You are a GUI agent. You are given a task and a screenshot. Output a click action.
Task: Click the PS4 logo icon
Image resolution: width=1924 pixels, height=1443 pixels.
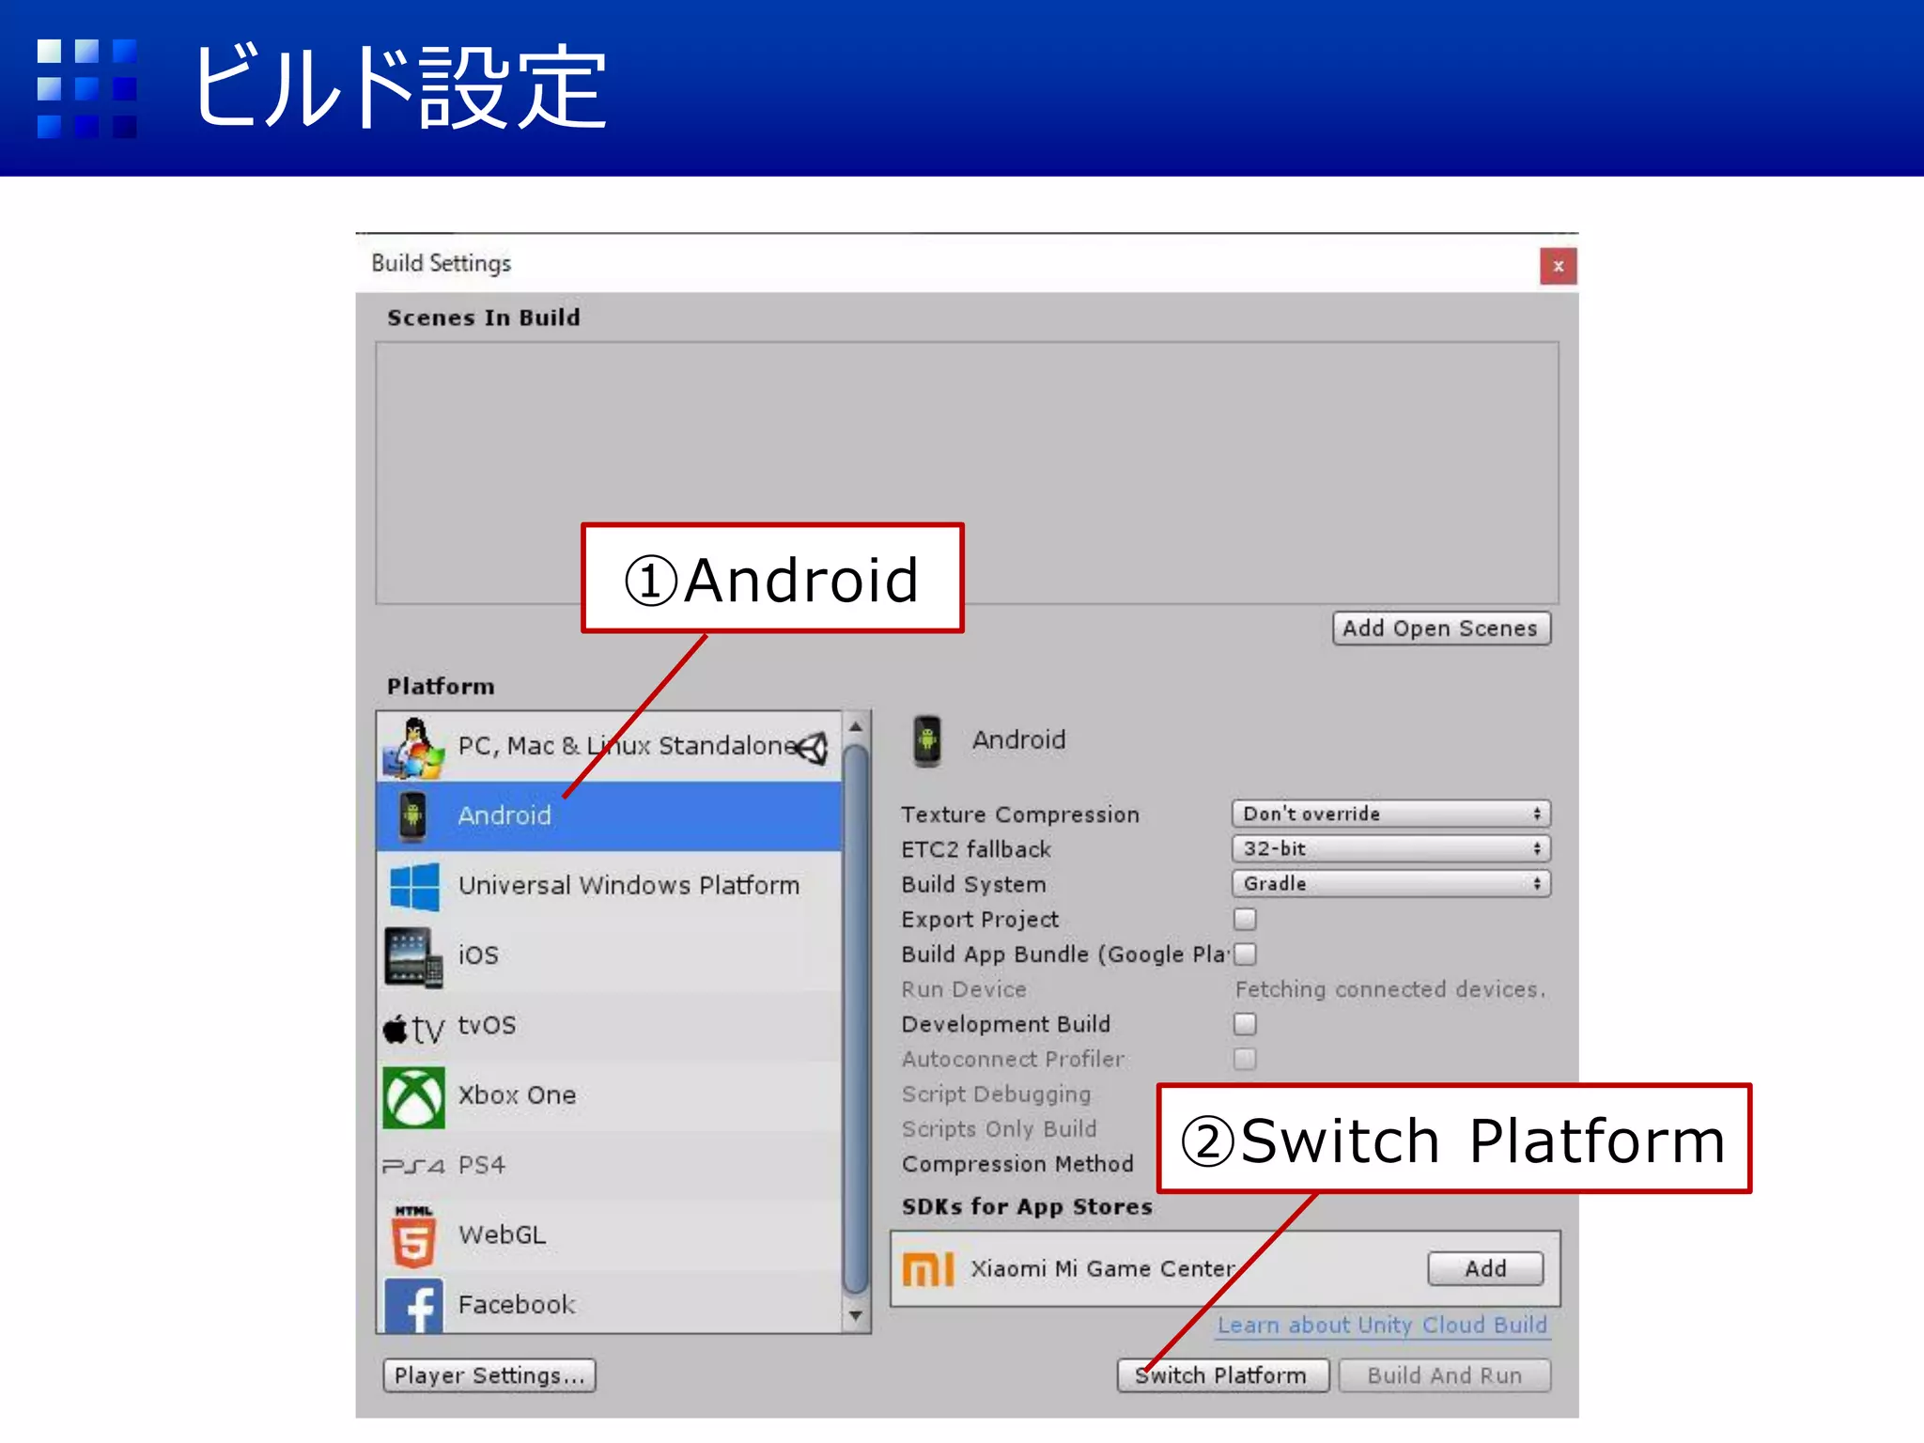(413, 1166)
